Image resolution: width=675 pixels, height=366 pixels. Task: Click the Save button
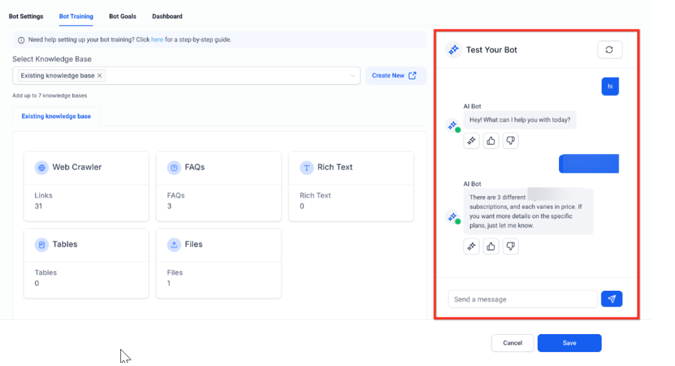tap(569, 343)
